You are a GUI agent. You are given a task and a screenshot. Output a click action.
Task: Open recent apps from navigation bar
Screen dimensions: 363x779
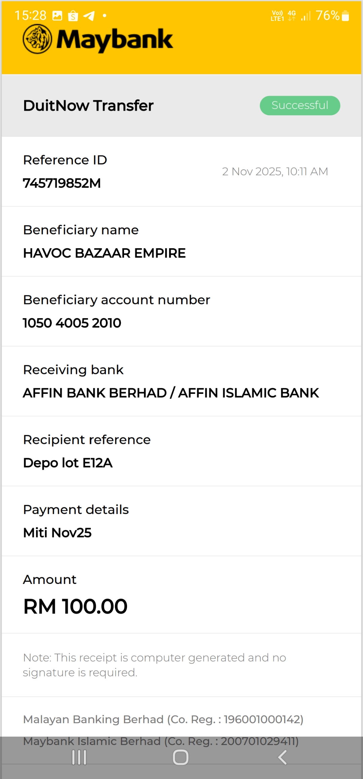point(79,757)
